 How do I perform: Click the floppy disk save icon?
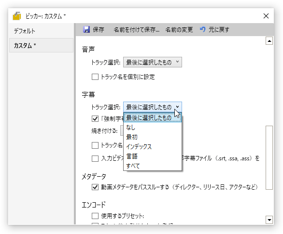coord(86,29)
